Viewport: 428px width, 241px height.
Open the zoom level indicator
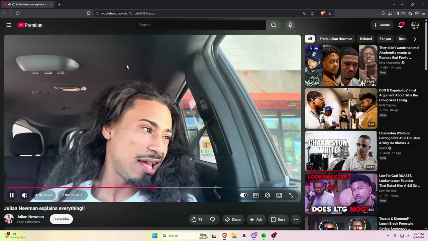tap(305, 13)
